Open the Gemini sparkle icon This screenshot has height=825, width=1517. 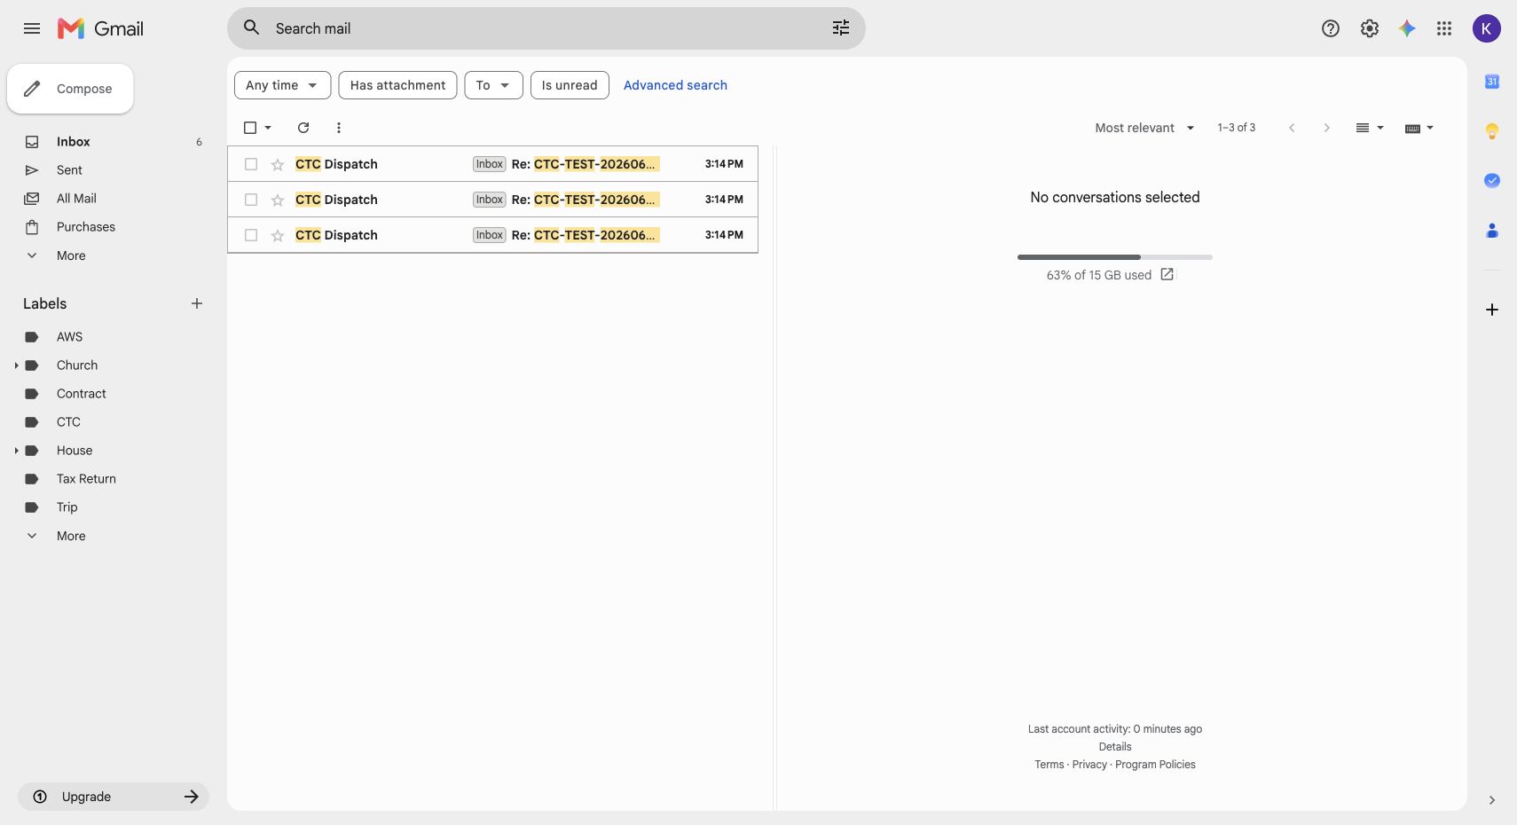[1407, 28]
